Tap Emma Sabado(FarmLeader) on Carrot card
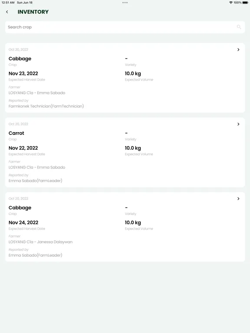This screenshot has width=250, height=333. coord(35,181)
